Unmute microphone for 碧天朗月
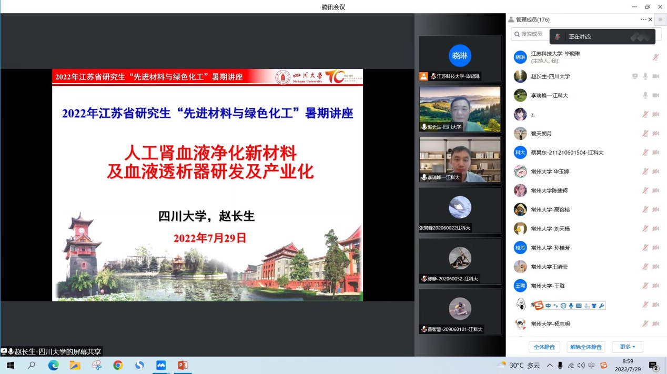This screenshot has width=667, height=374. pos(645,134)
